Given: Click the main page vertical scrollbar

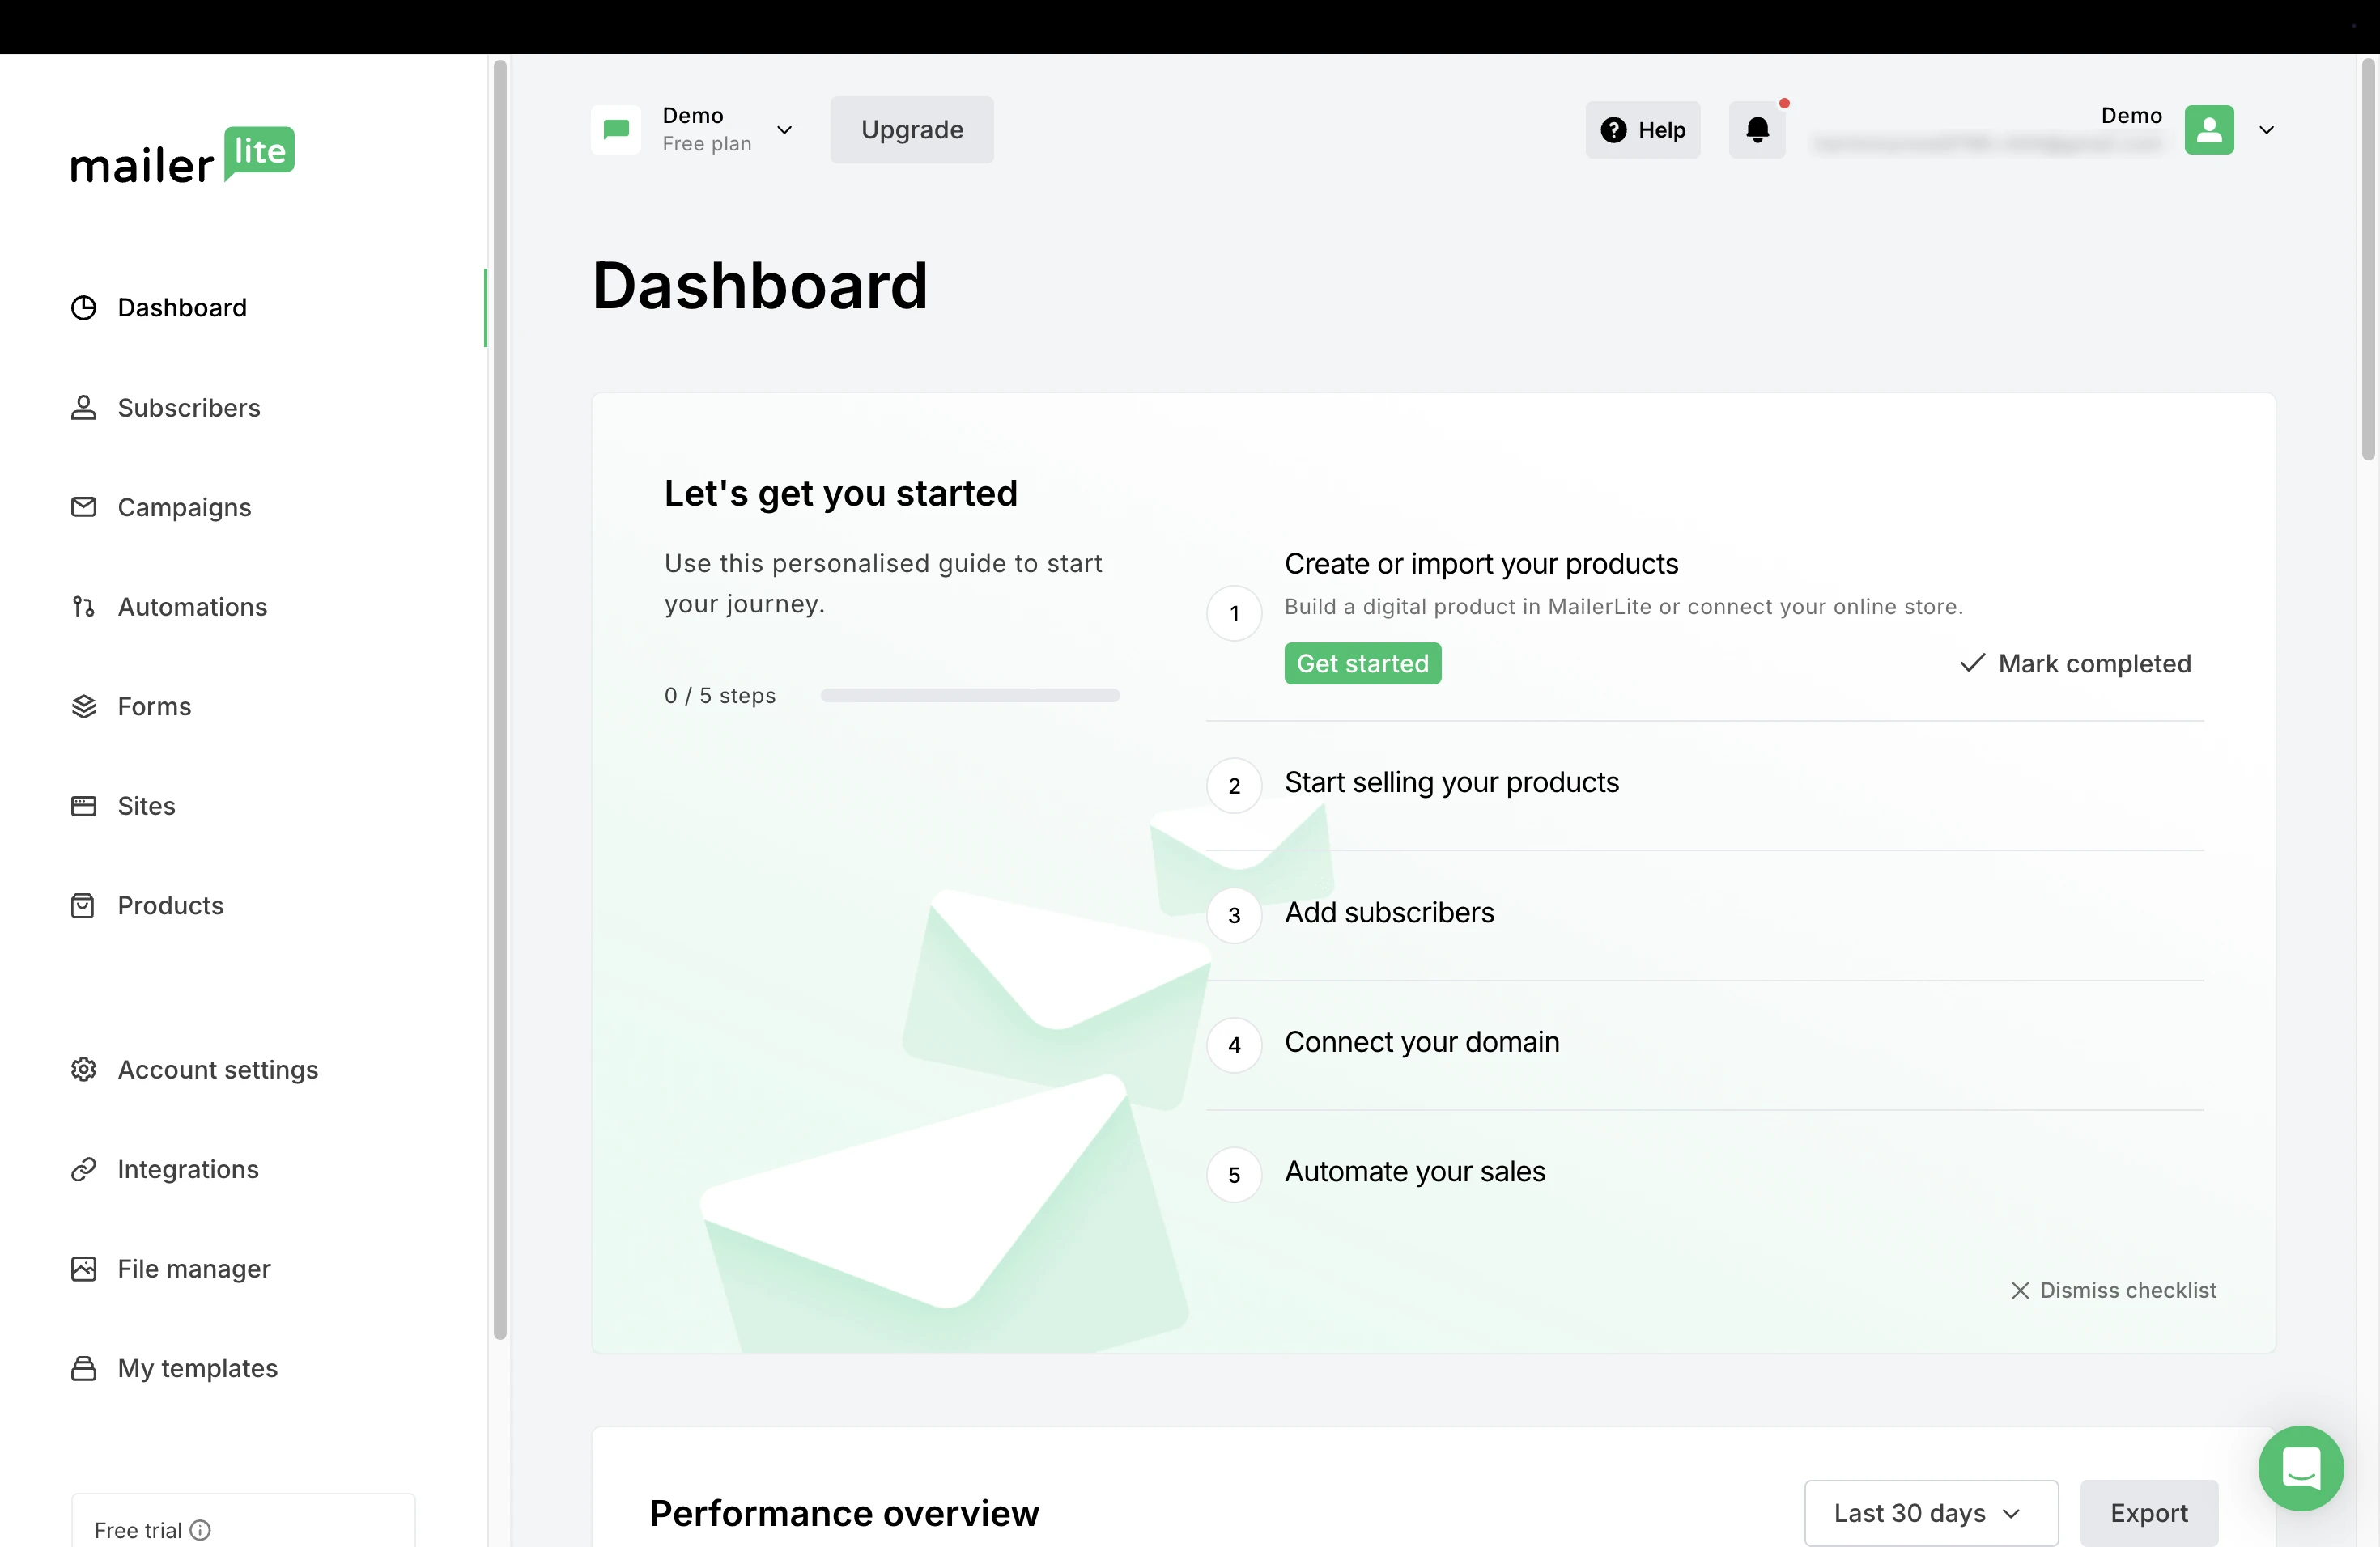Looking at the screenshot, I should tap(2367, 260).
